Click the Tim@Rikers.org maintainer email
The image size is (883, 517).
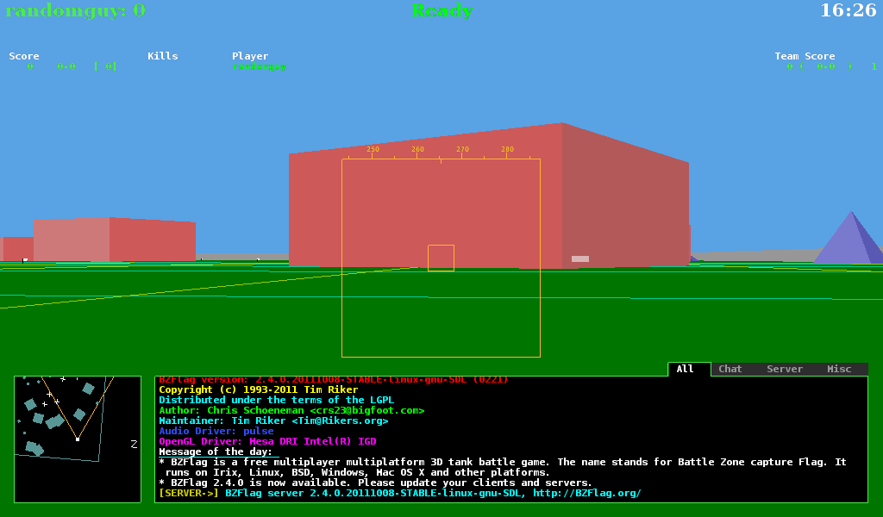340,420
